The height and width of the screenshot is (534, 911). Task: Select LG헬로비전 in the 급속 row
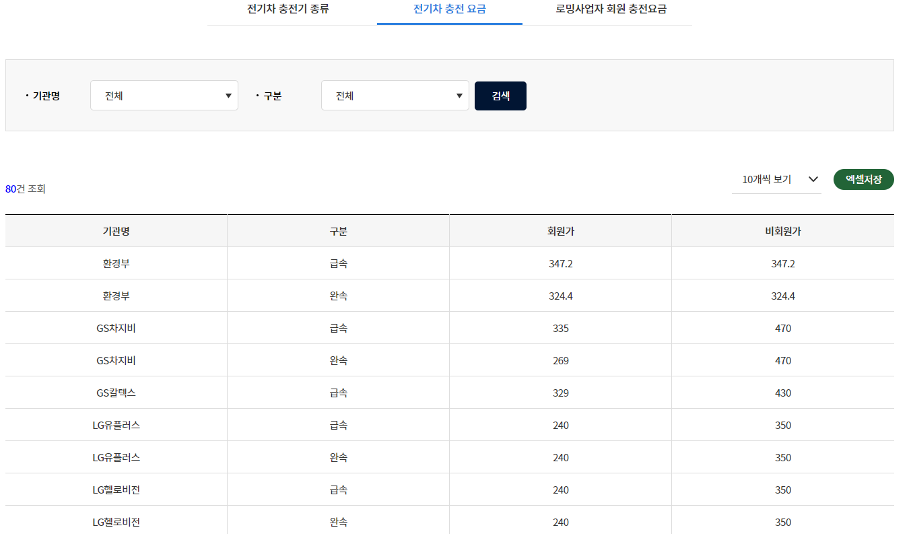[116, 490]
